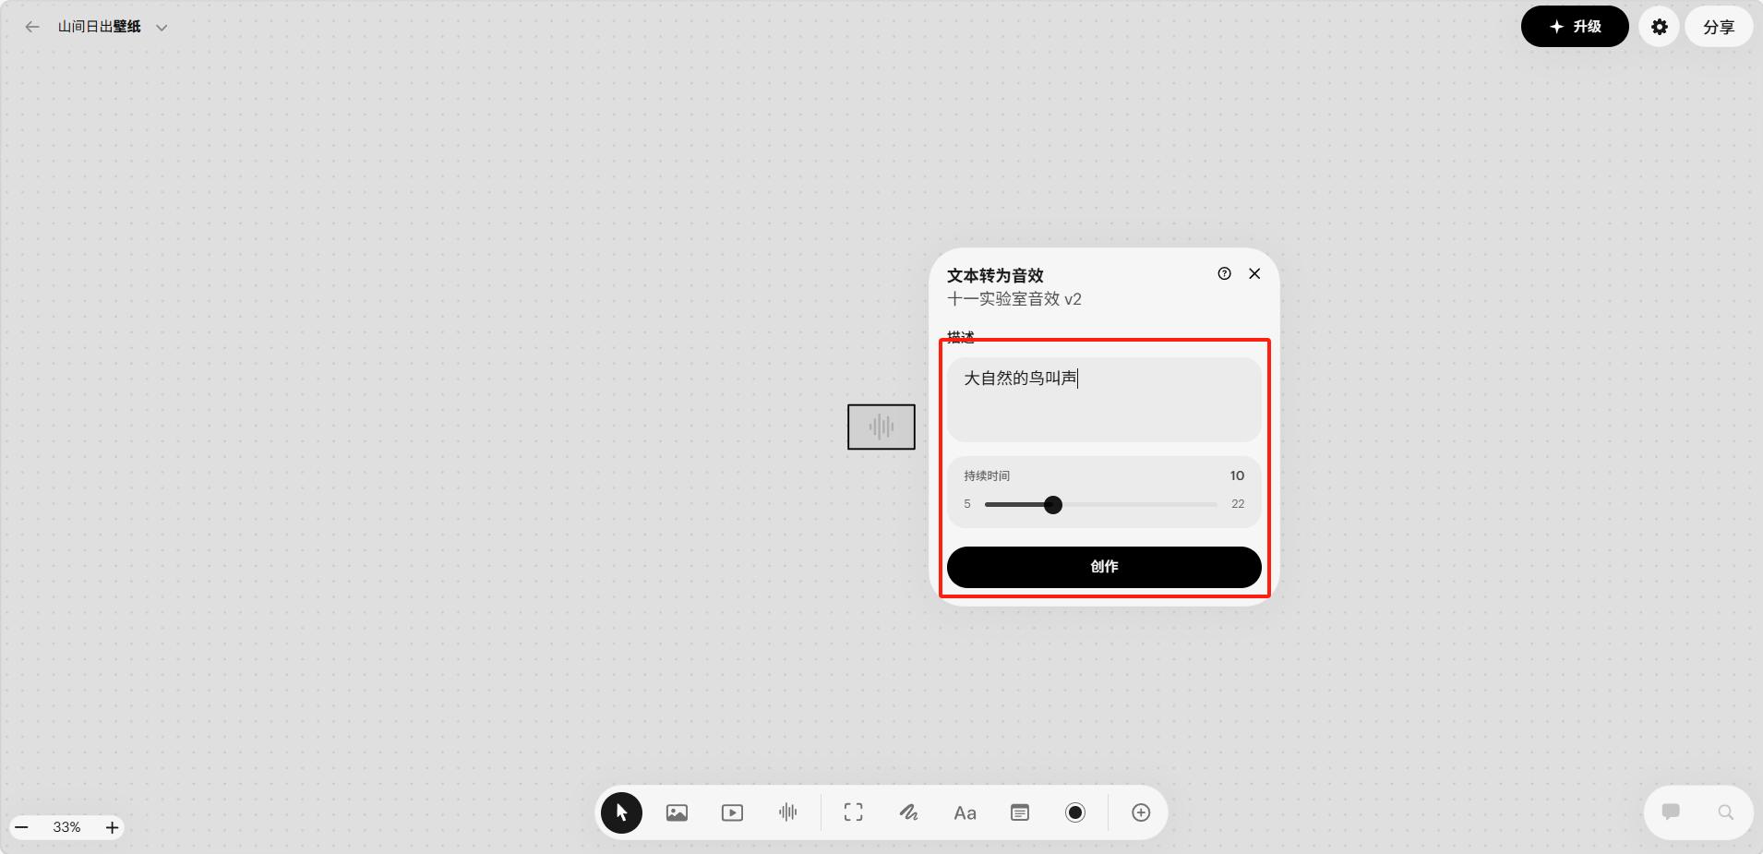
Task: Select the frame tool
Action: tap(854, 812)
